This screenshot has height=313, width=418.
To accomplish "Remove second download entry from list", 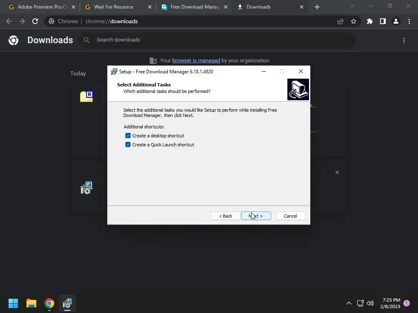I will coord(337,172).
